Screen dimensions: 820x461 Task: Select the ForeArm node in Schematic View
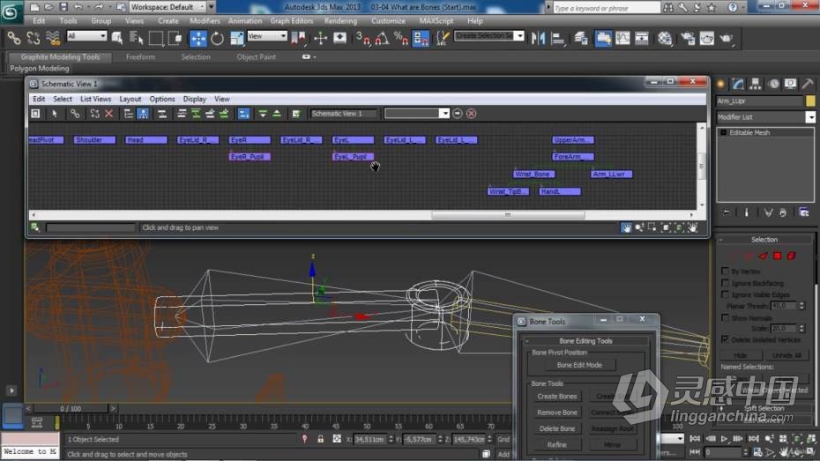pos(573,157)
